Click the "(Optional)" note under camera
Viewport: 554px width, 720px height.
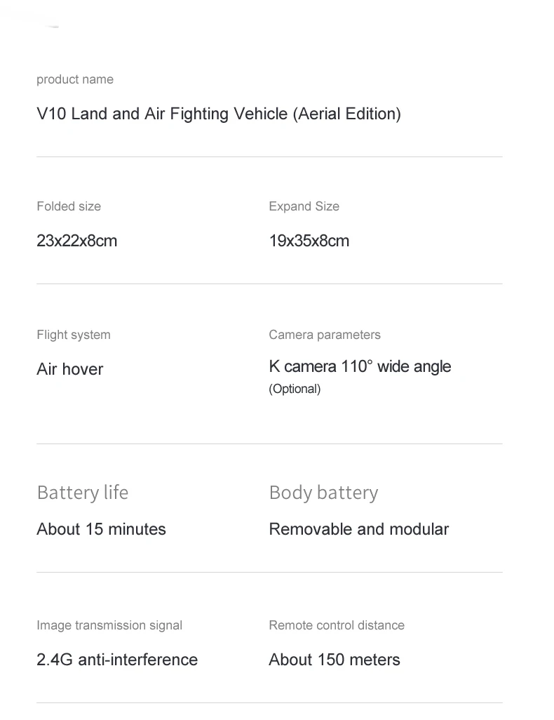point(295,389)
